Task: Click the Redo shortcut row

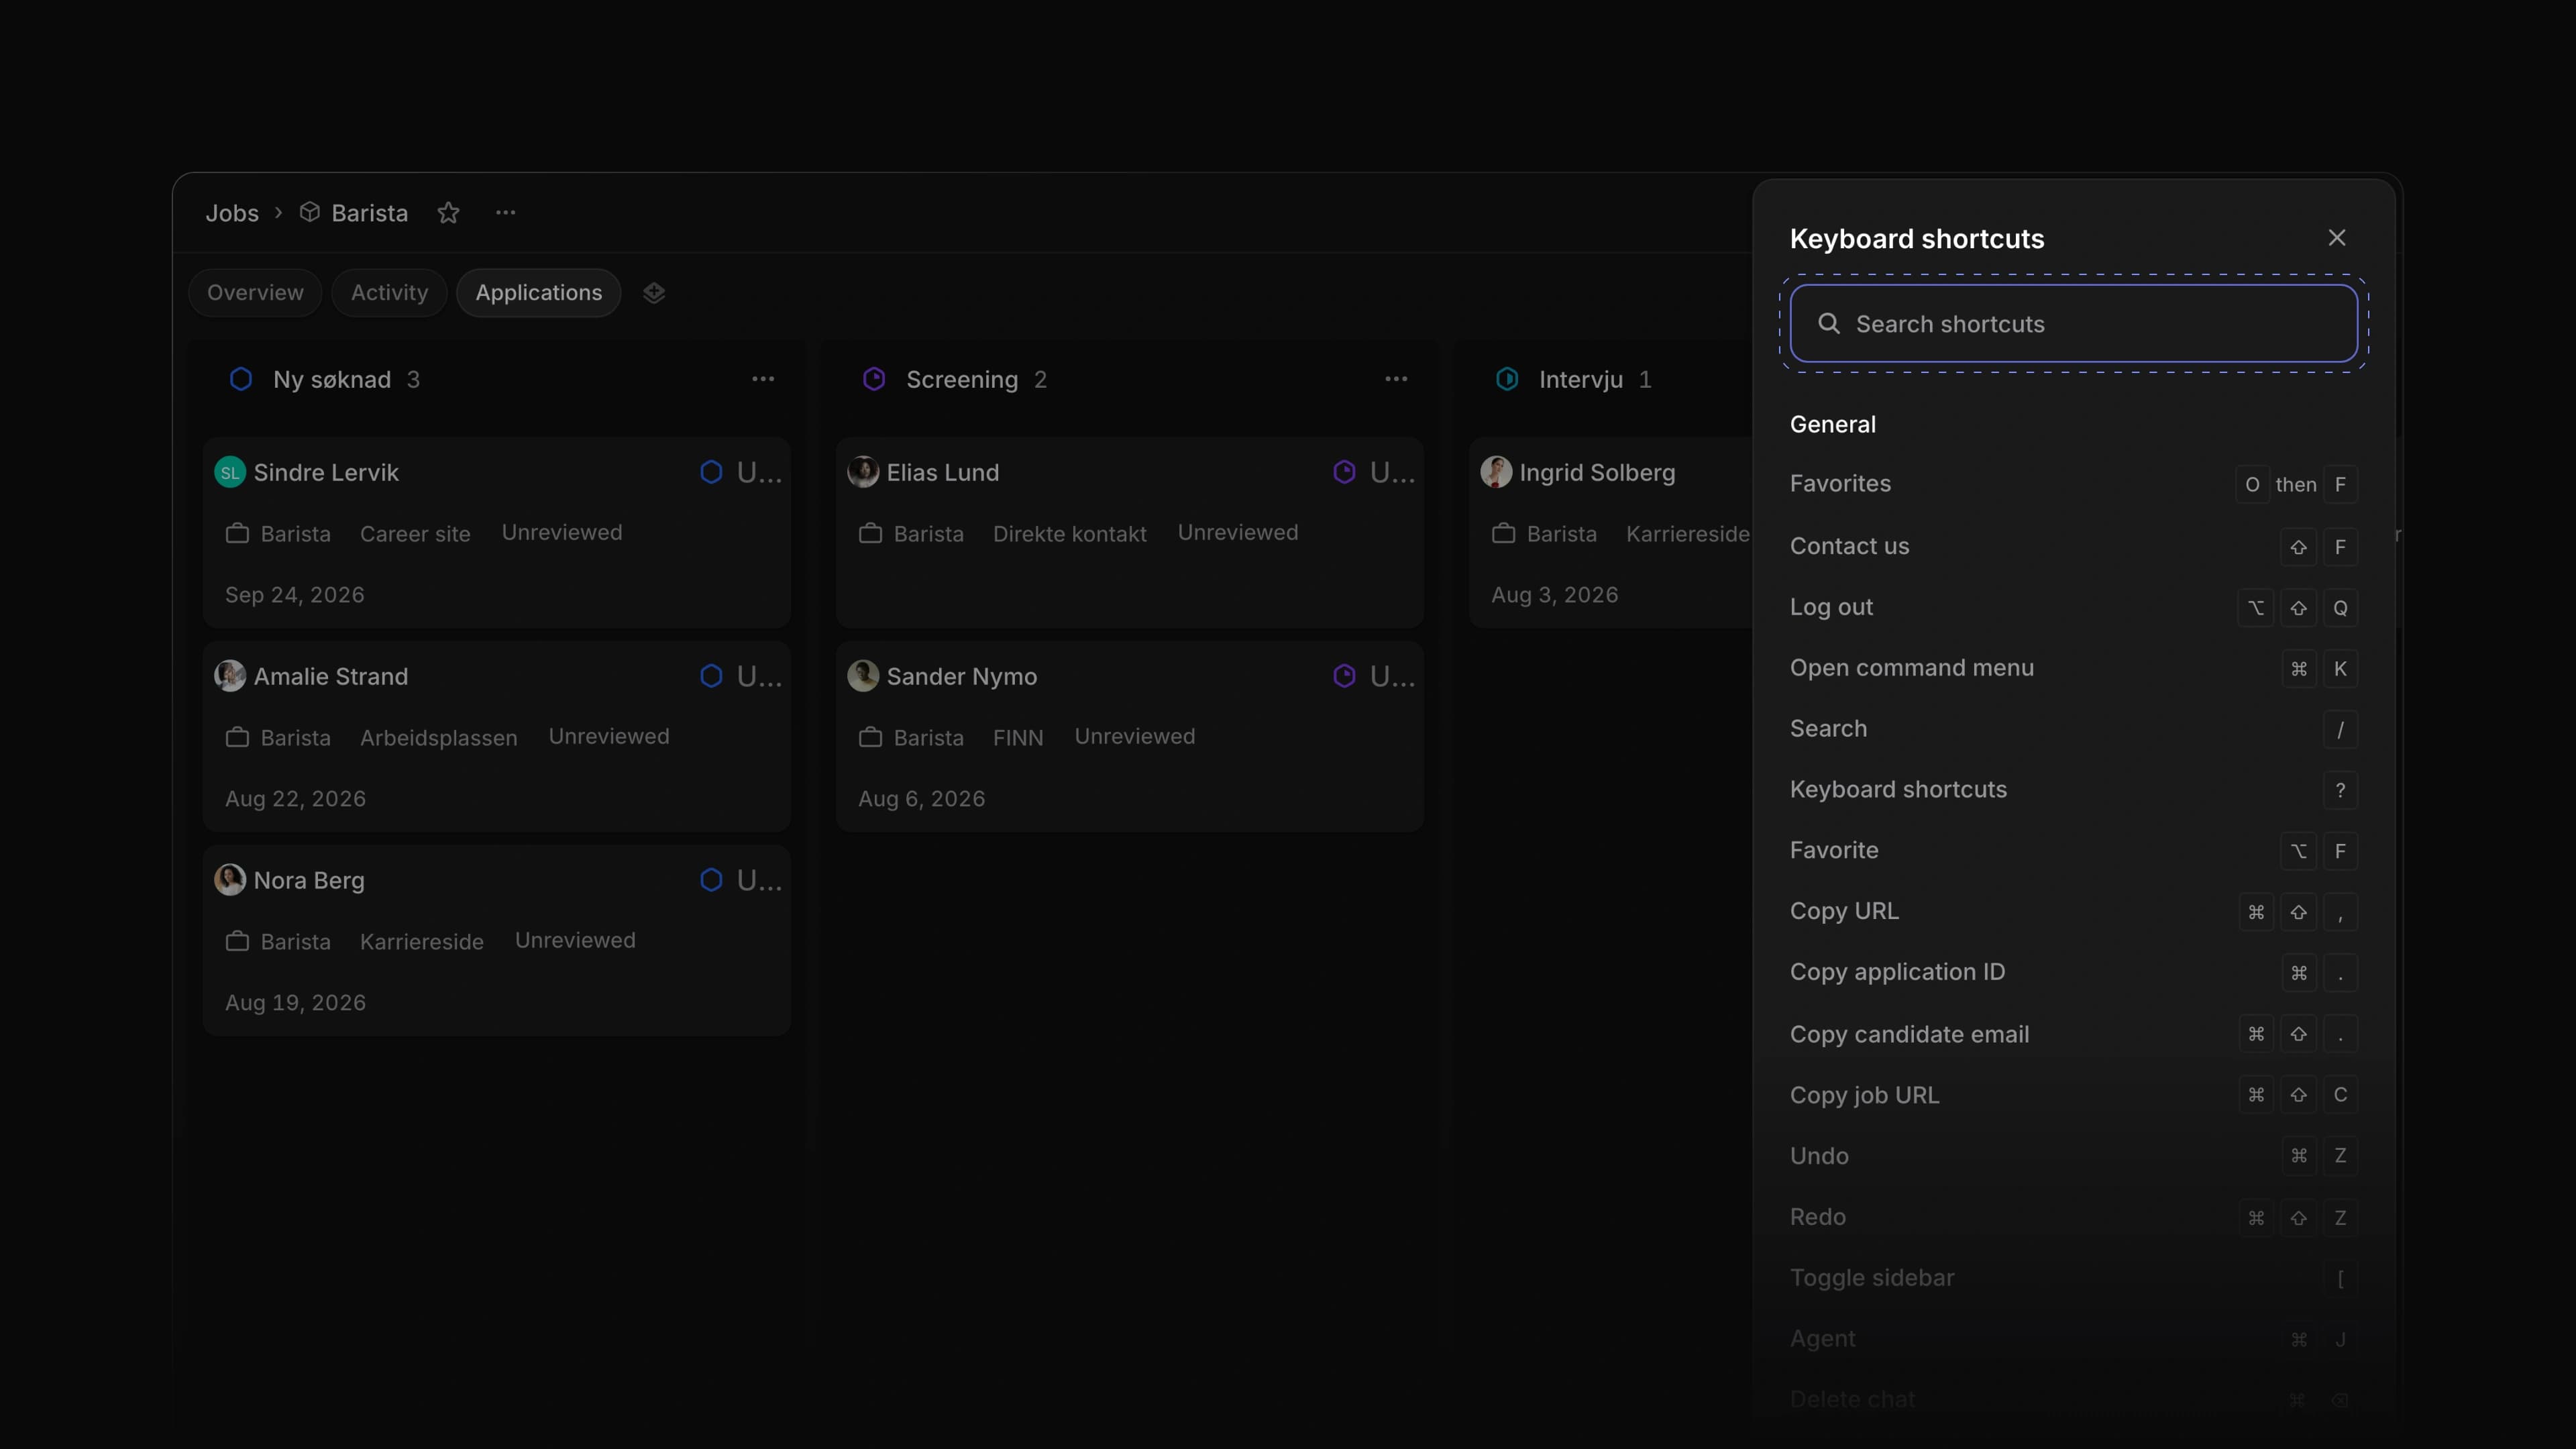Action: 2073,1217
